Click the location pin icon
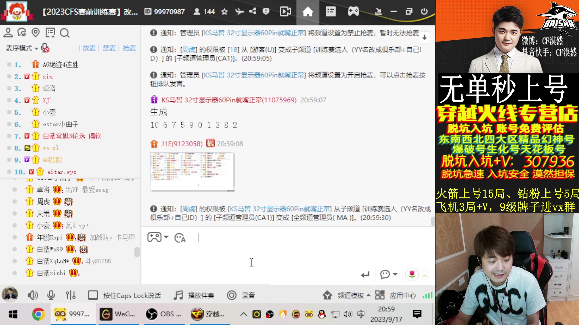 pos(36,32)
